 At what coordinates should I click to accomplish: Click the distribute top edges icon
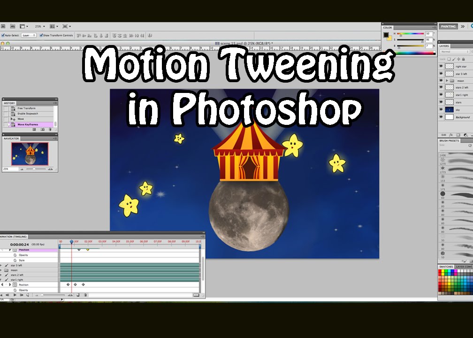(x=114, y=36)
